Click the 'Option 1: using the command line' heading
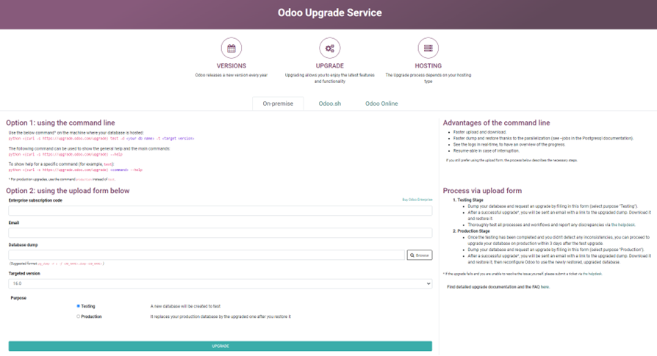 pyautogui.click(x=60, y=123)
